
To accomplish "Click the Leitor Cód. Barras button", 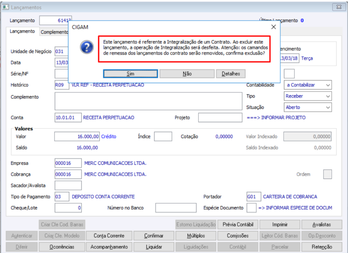I will coord(280,236).
